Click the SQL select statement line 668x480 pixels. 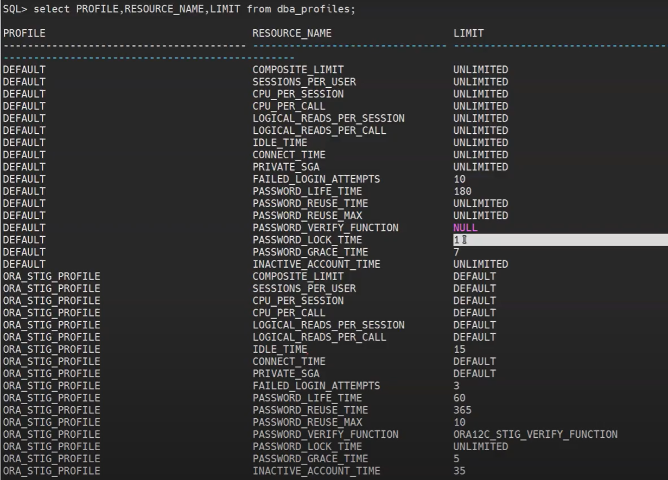click(x=179, y=9)
